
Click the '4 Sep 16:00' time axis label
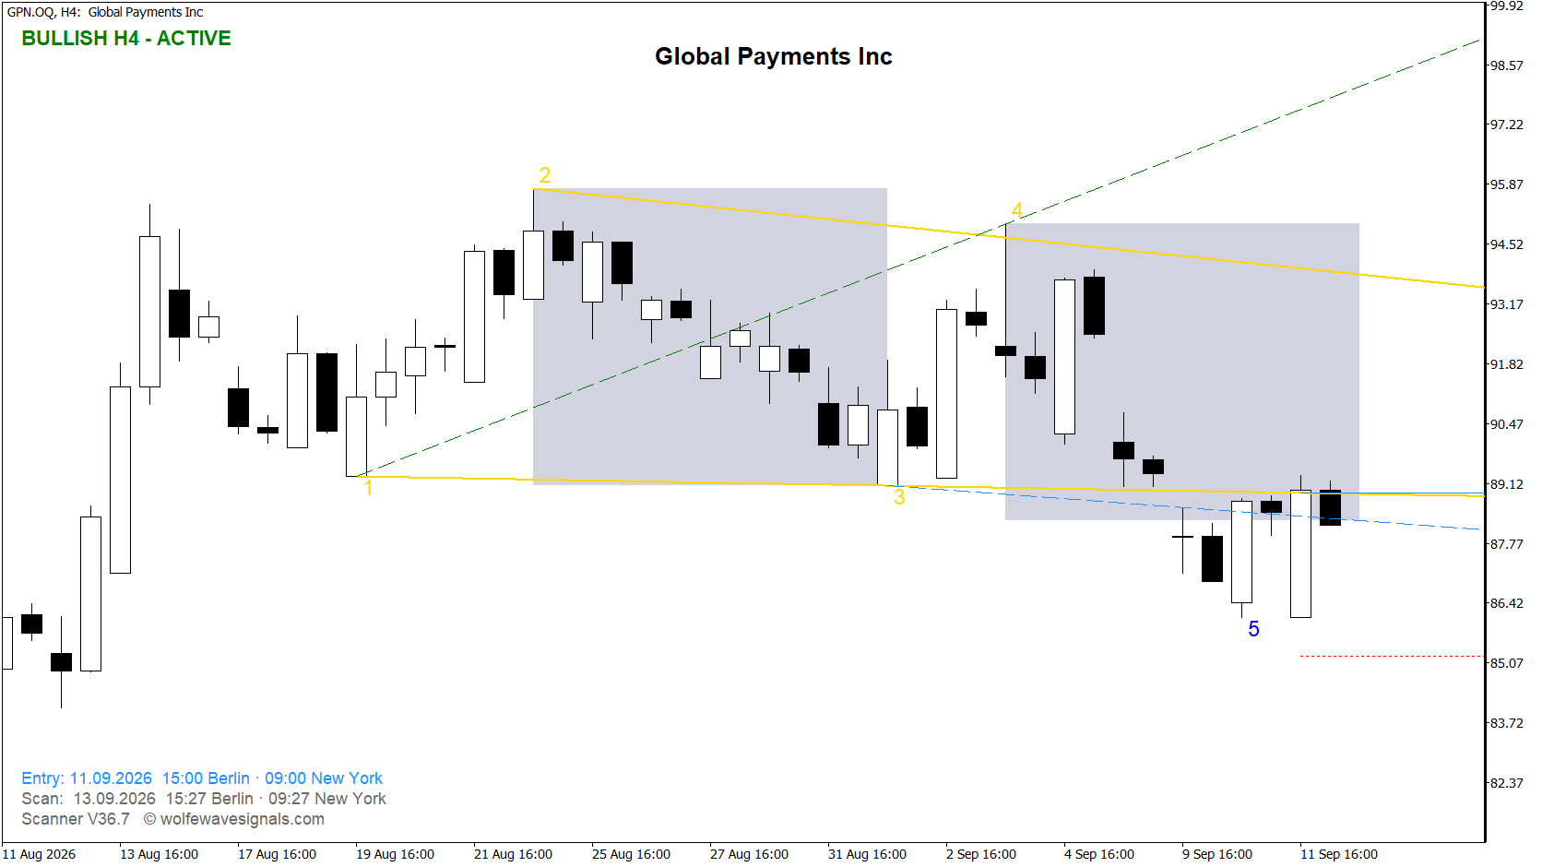point(1099,854)
